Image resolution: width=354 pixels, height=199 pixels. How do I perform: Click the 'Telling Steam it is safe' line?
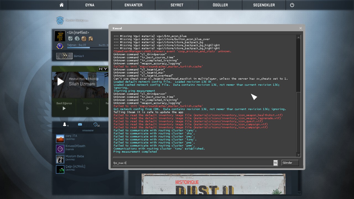pyautogui.click(x=149, y=112)
